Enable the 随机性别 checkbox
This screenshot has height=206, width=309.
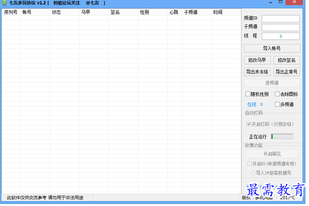248,94
